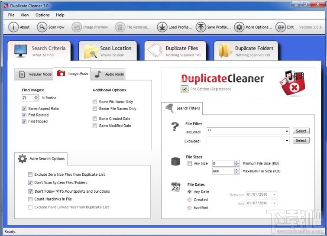Enable Similar File Names Only

[95, 109]
